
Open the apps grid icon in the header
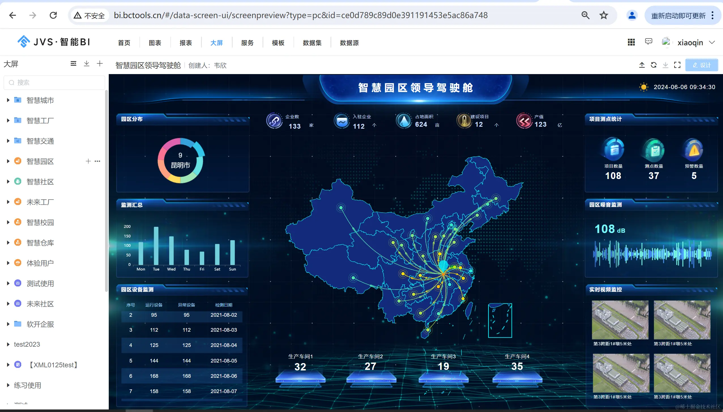[x=631, y=42]
